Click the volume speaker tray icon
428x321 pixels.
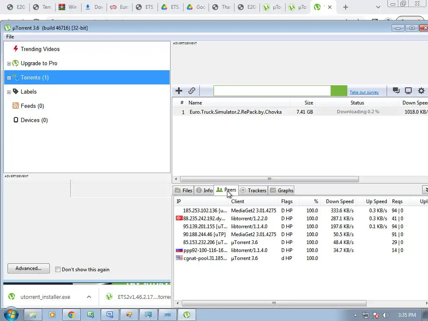(x=386, y=315)
